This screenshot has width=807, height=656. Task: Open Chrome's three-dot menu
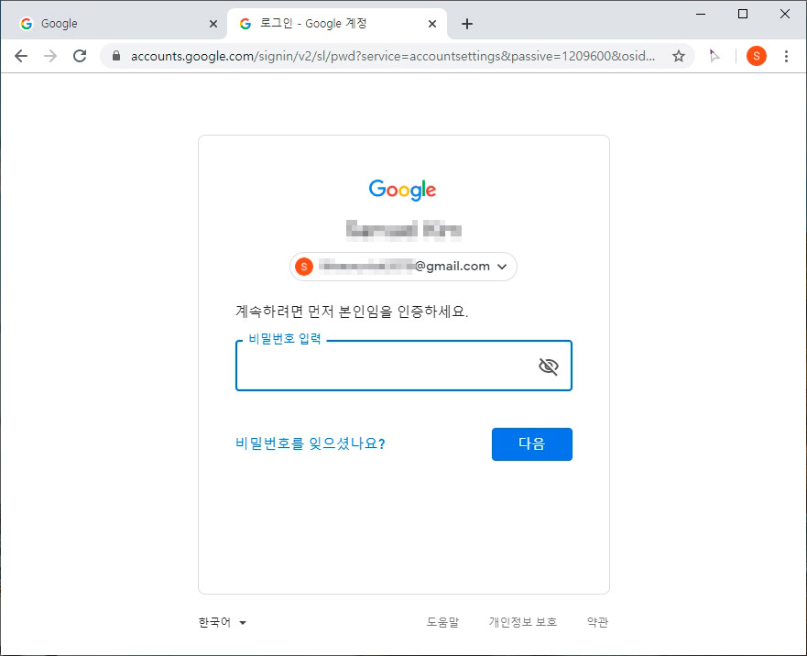tap(786, 56)
